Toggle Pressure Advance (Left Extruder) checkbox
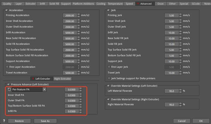The width and height of the screenshot is (211, 124). coord(8,85)
